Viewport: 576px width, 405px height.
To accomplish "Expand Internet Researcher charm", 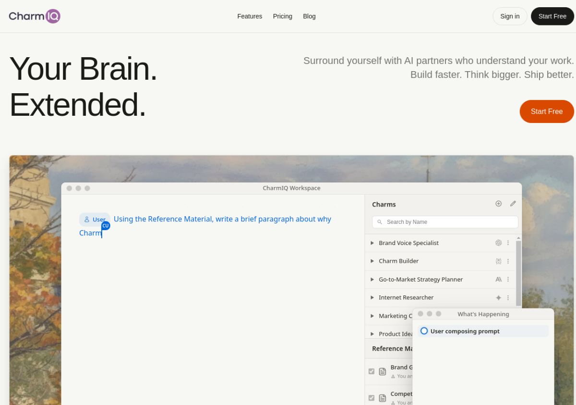I will 372,298.
